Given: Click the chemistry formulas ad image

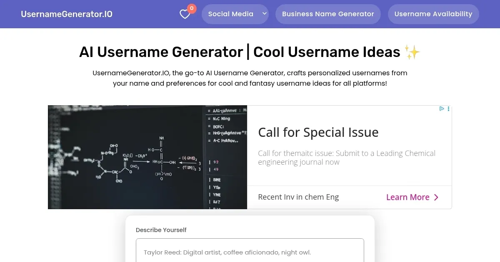Looking at the screenshot, I should pyautogui.click(x=147, y=157).
